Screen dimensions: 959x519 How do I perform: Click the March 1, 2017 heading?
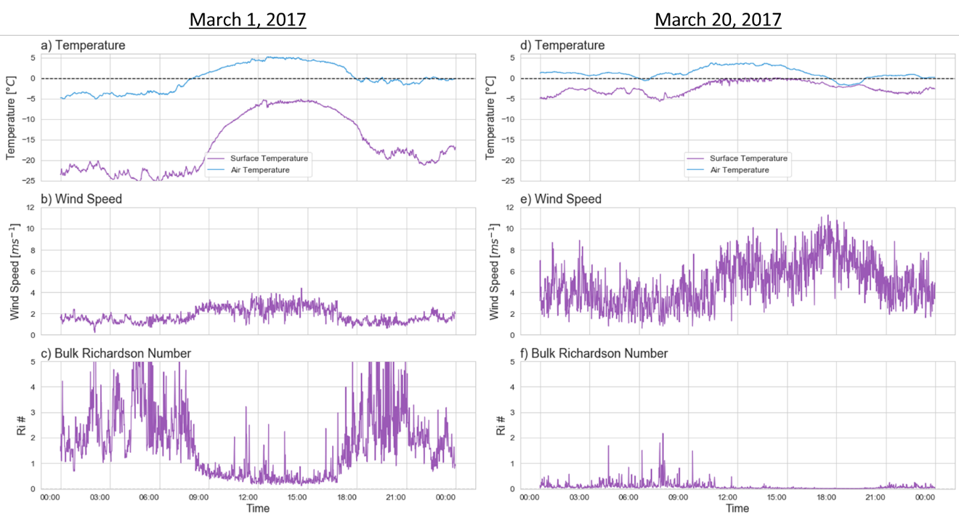247,19
